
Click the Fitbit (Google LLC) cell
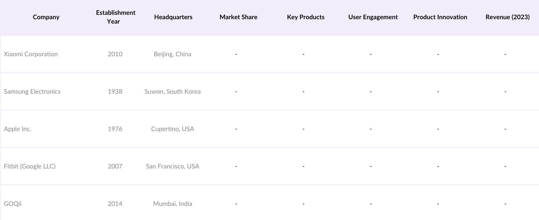[x=30, y=166]
